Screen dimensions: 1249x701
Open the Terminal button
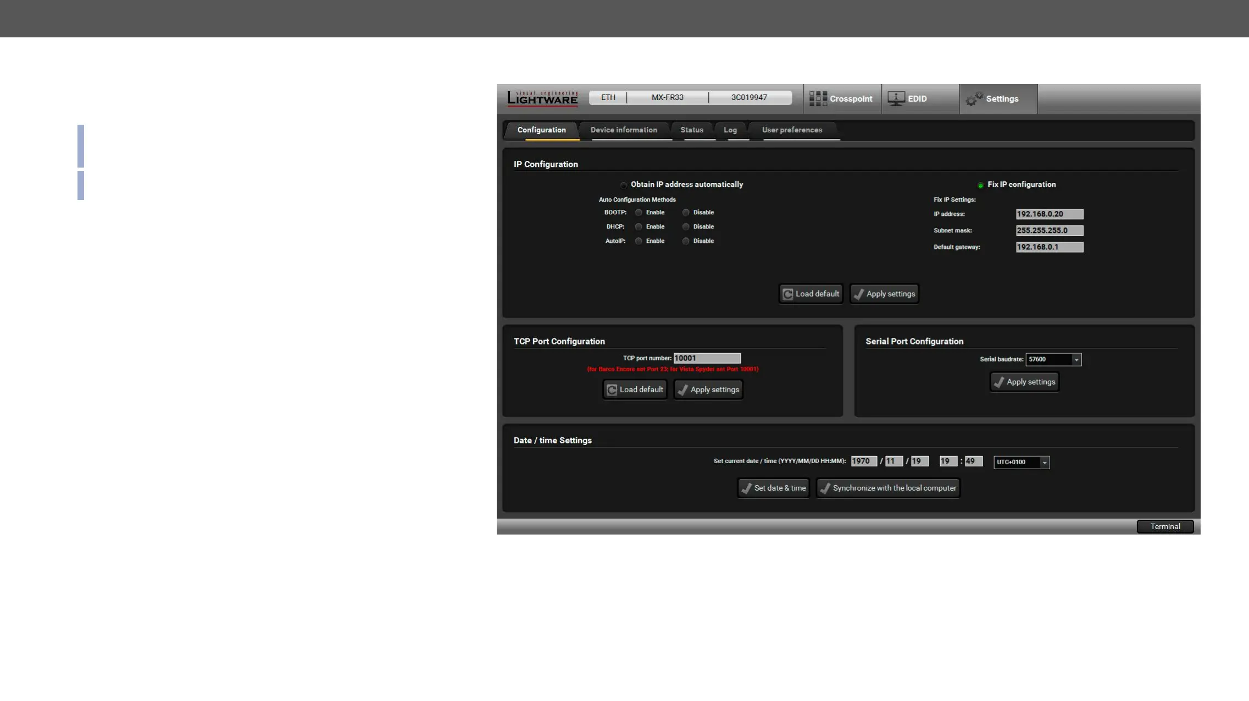click(x=1165, y=527)
